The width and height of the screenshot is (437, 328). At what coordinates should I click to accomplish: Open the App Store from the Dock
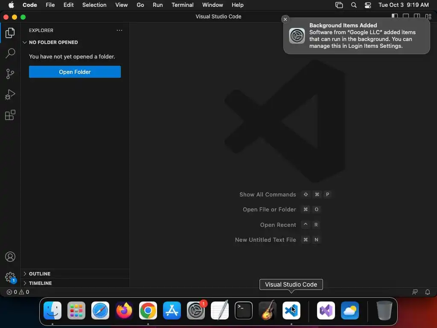pos(172,310)
